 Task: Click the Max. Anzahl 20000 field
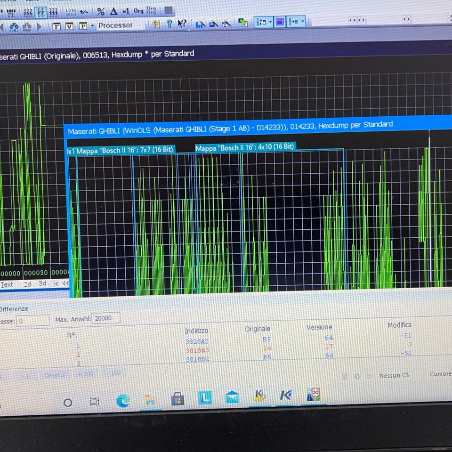pos(106,318)
